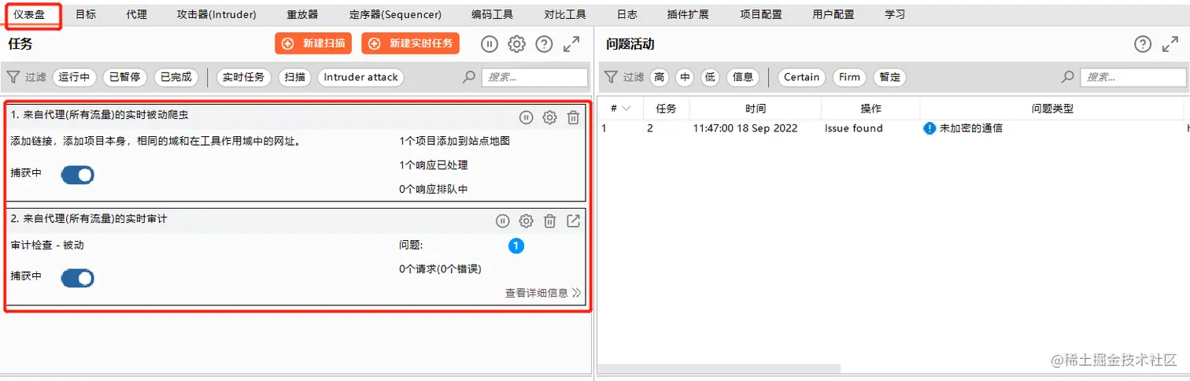
Task: Toggle the 信息 severity filter
Action: [x=743, y=77]
